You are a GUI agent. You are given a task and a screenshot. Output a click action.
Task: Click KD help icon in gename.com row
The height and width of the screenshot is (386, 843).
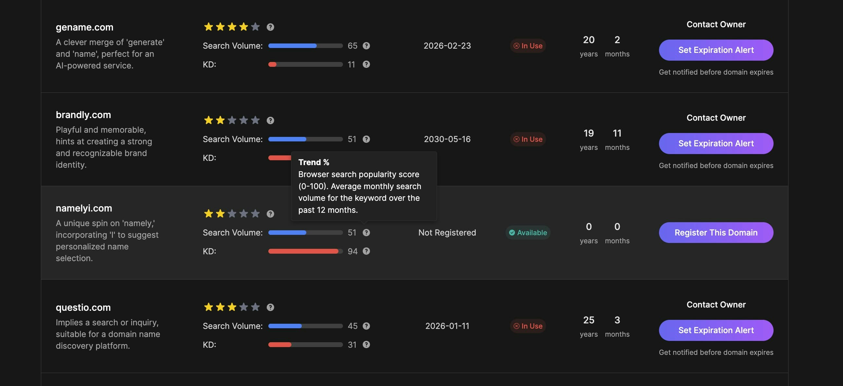(366, 64)
